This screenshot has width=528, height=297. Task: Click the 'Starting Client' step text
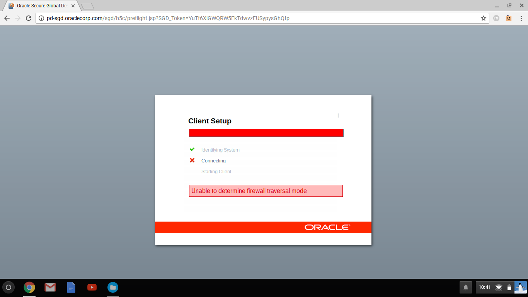(x=216, y=172)
